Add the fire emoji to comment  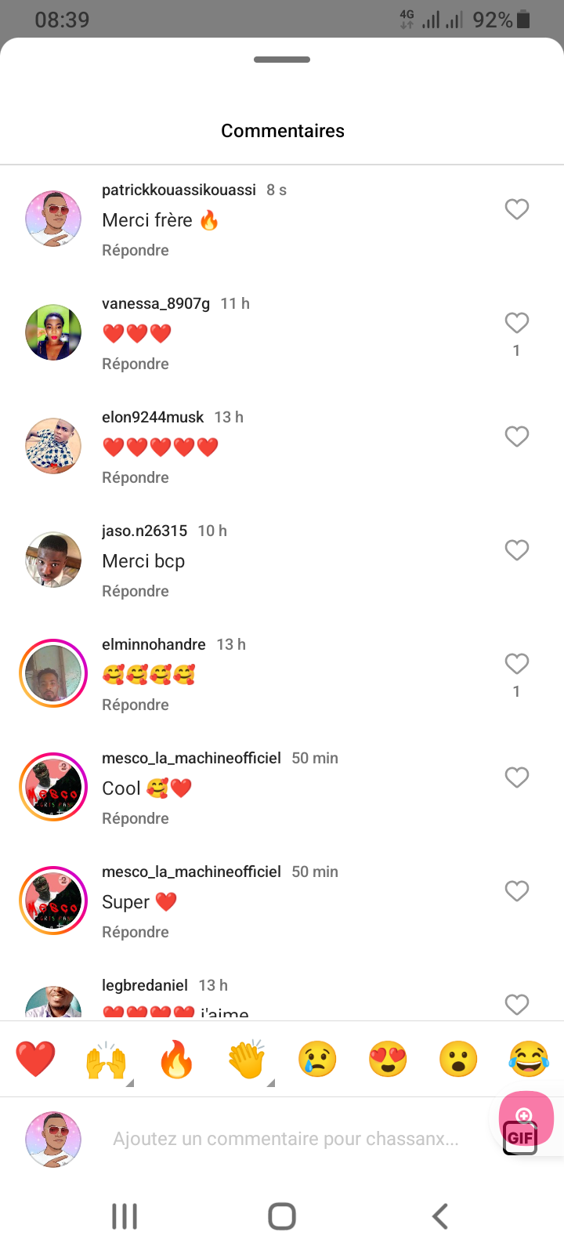(176, 1059)
